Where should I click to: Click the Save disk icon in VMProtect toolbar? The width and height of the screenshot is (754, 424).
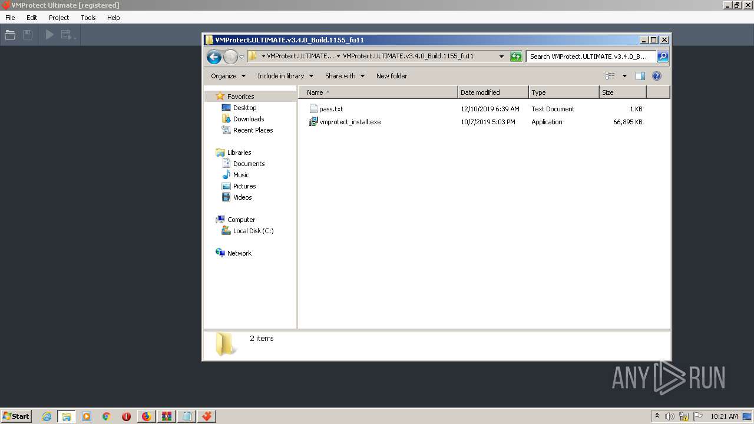click(28, 35)
